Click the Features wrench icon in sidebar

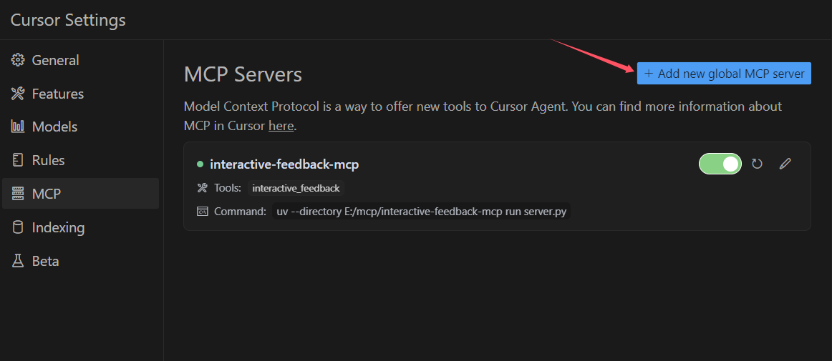point(18,94)
